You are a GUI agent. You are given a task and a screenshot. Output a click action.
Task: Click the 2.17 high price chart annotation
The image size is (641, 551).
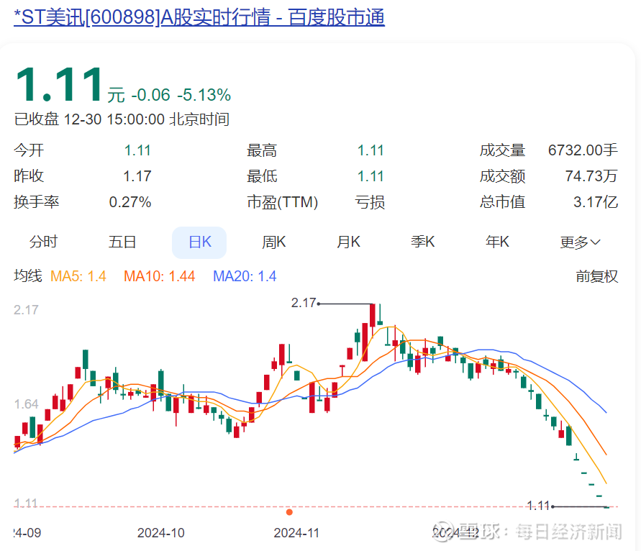point(304,303)
